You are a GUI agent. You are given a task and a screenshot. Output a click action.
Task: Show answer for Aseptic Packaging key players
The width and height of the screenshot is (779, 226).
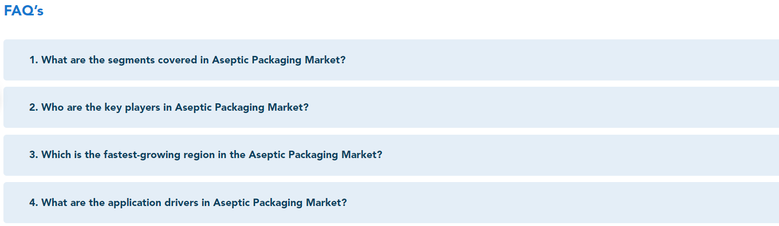[x=391, y=107]
